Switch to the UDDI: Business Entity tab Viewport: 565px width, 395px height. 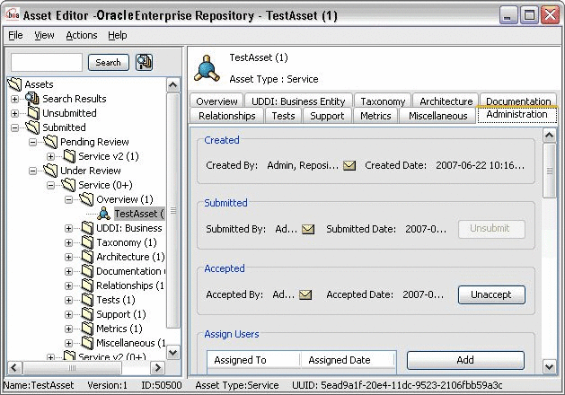coord(298,101)
